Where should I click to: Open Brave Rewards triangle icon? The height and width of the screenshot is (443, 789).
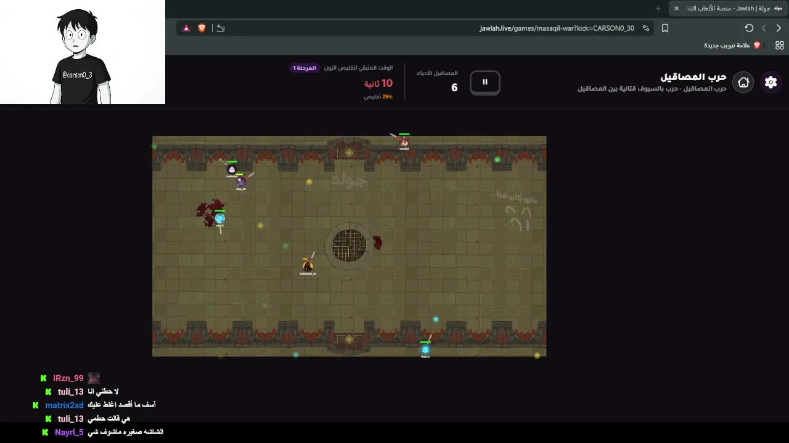pyautogui.click(x=186, y=28)
